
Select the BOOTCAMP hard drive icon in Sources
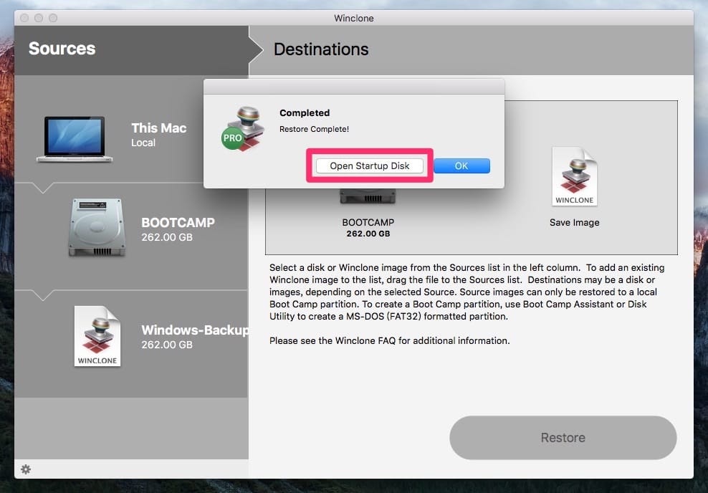point(97,227)
